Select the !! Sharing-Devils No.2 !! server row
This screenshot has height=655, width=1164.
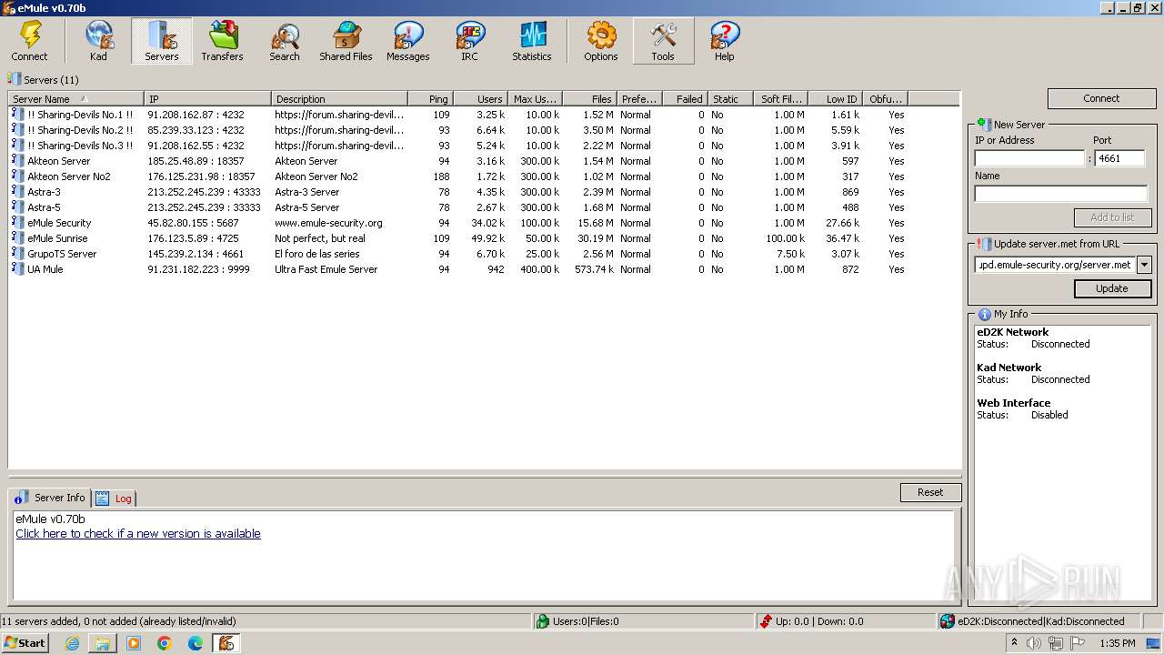(485, 130)
